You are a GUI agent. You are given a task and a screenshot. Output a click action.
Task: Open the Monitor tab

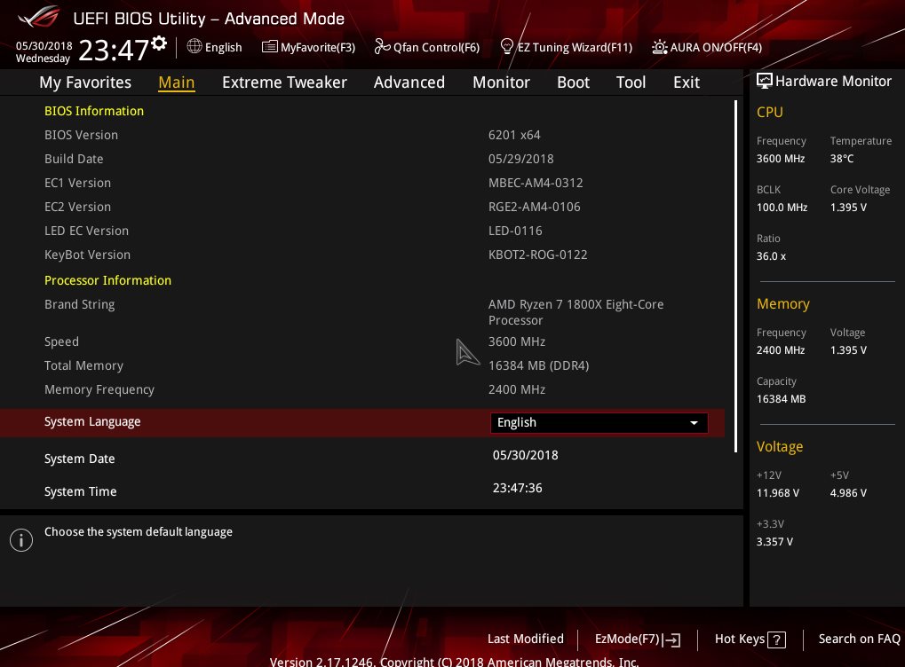pyautogui.click(x=501, y=82)
